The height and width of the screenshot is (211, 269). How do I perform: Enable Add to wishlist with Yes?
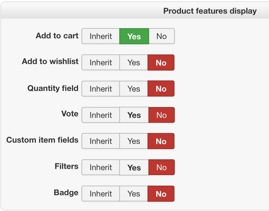pyautogui.click(x=134, y=62)
